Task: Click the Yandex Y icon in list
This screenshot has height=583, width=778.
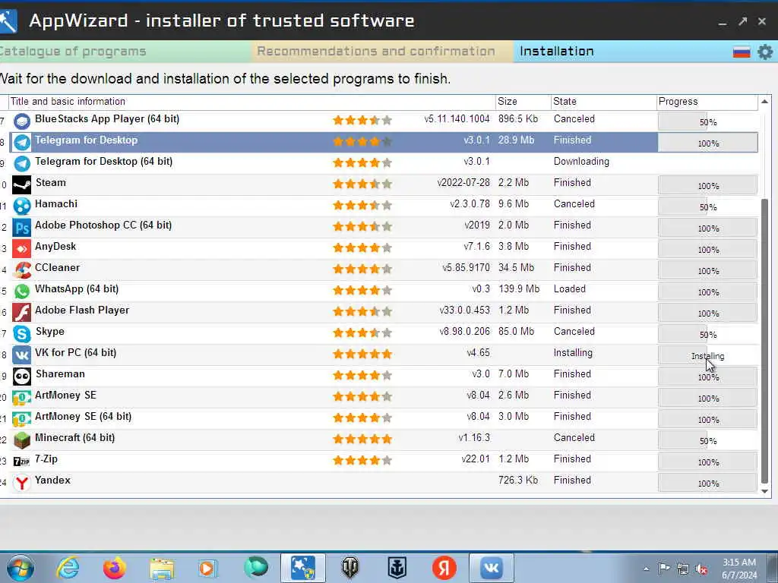Action: [22, 483]
